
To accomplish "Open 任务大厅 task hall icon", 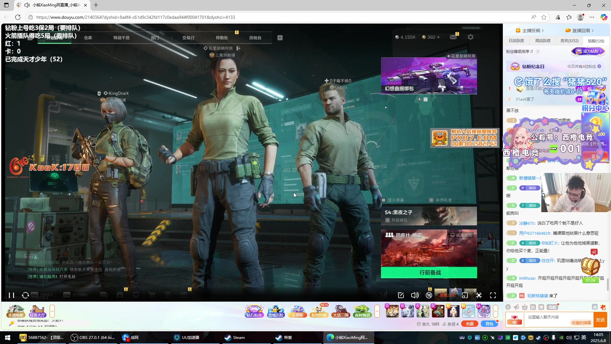I will point(37,311).
